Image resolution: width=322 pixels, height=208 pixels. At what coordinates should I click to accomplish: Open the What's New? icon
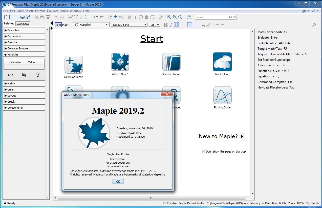[120, 62]
